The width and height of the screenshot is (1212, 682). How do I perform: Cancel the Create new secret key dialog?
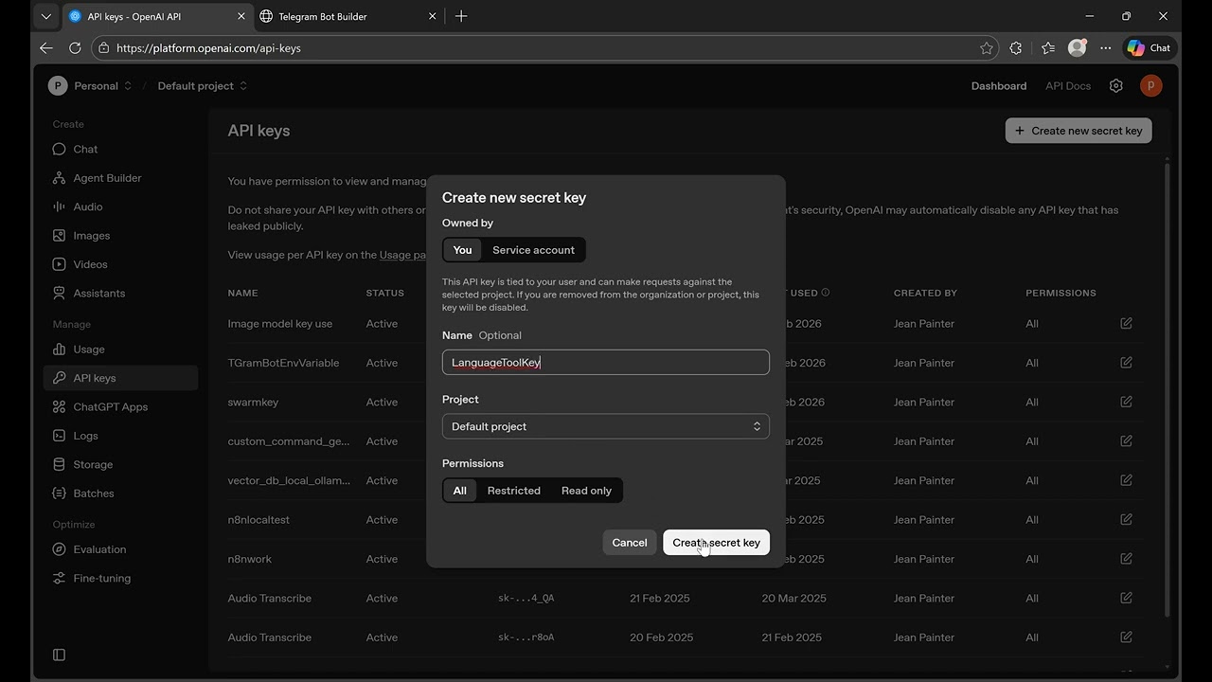(x=630, y=543)
